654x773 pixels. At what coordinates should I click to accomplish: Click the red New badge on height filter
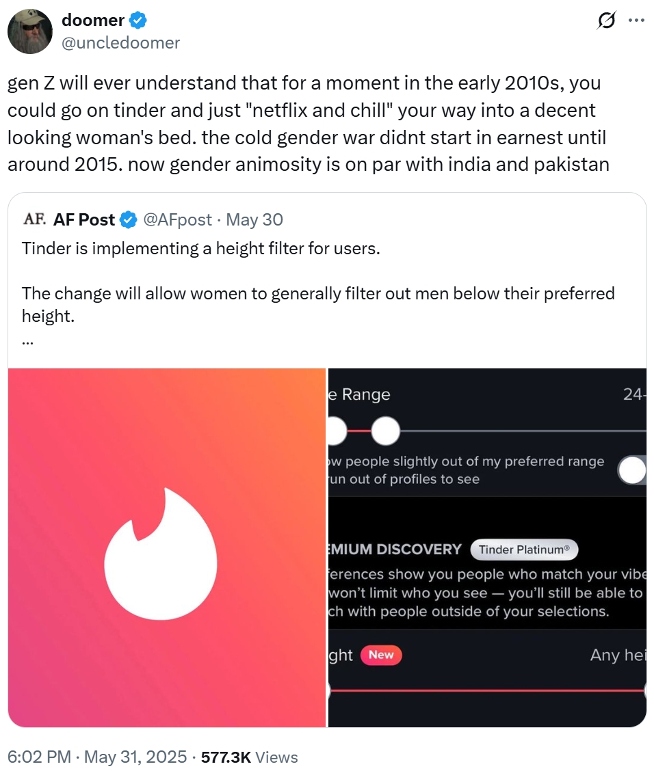(381, 655)
